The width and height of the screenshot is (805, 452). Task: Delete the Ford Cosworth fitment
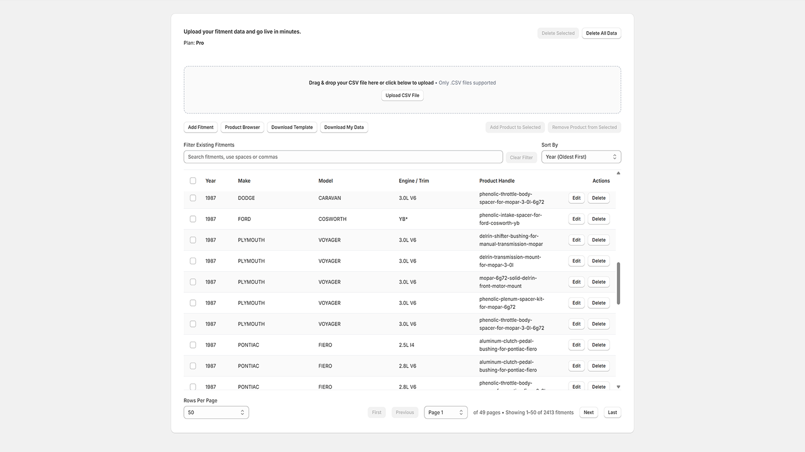pyautogui.click(x=599, y=219)
